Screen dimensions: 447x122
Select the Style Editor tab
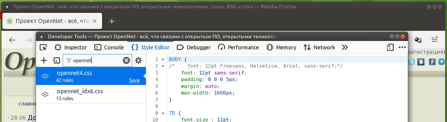tap(151, 47)
